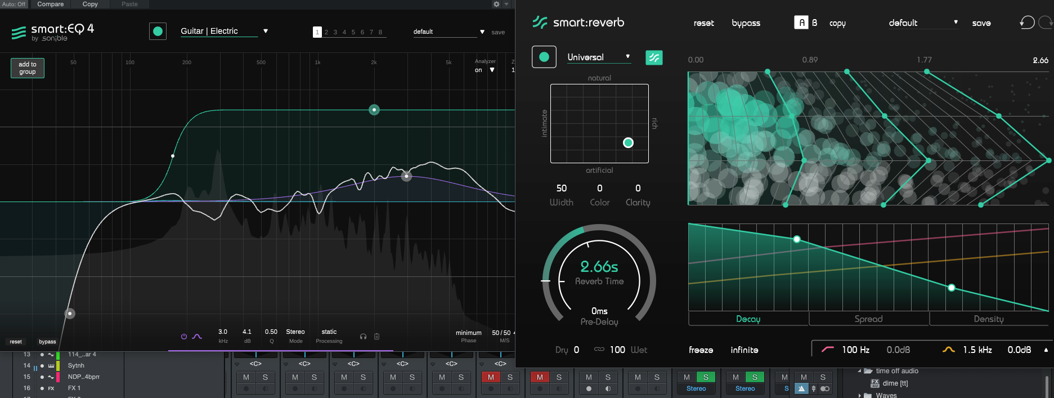Screen dimensions: 1054x398
Task: Click the purple bell filter shape icon
Action: [x=197, y=337]
